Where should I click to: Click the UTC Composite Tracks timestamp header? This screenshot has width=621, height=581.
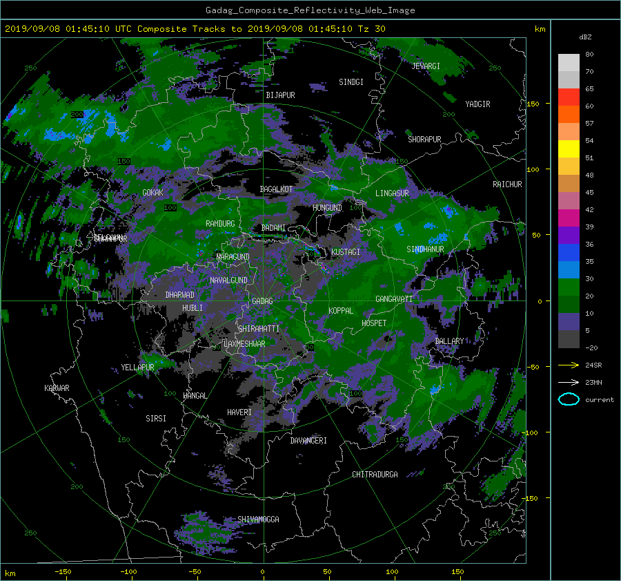(195, 28)
